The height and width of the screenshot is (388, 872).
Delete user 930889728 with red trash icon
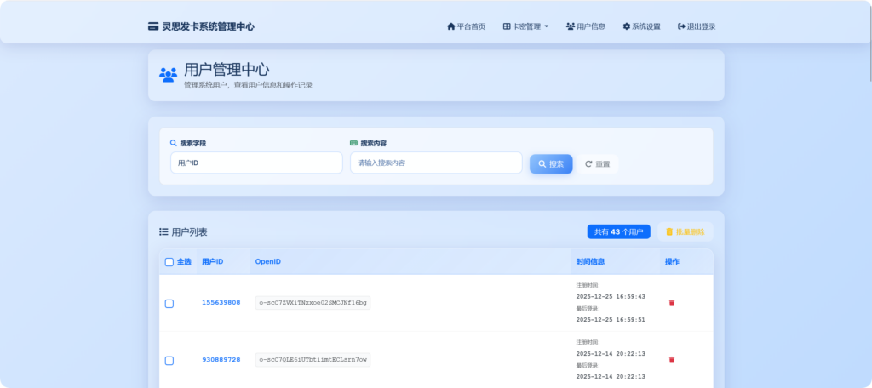tap(671, 360)
